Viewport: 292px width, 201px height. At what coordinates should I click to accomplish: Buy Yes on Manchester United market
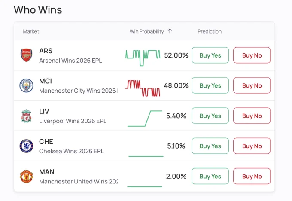point(210,176)
